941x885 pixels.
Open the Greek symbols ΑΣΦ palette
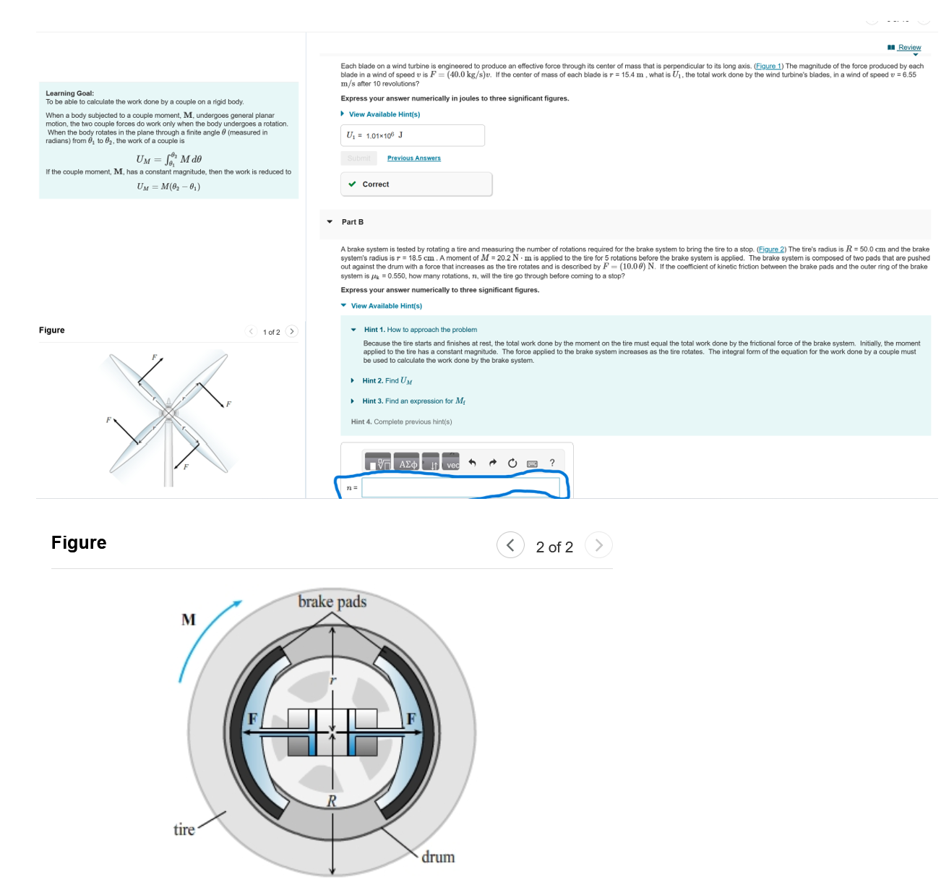(x=408, y=463)
